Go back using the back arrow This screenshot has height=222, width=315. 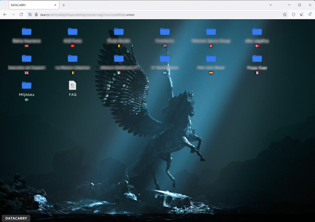[5, 14]
